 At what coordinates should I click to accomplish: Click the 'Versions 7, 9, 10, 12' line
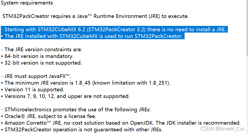(65, 96)
